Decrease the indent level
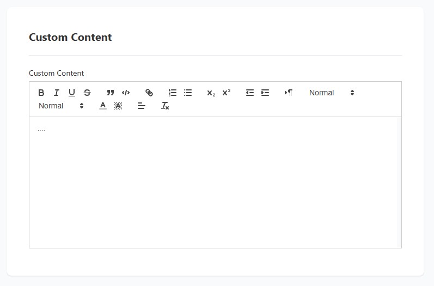This screenshot has width=434, height=286. 250,93
